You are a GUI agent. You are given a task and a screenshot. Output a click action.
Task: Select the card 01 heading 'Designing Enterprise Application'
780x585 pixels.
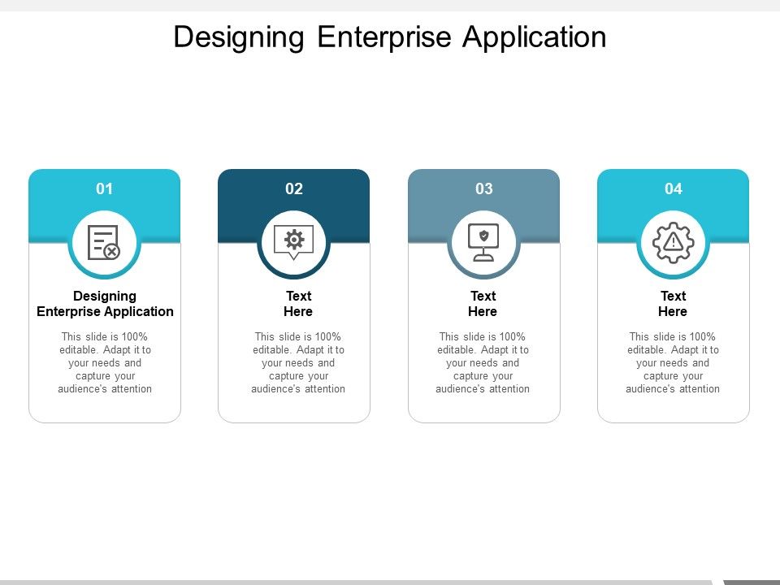[x=105, y=303]
